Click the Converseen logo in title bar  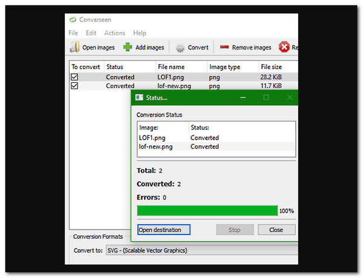point(73,18)
